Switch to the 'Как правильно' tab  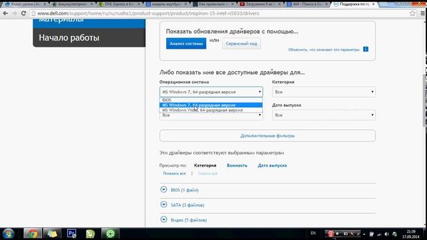pos(213,4)
